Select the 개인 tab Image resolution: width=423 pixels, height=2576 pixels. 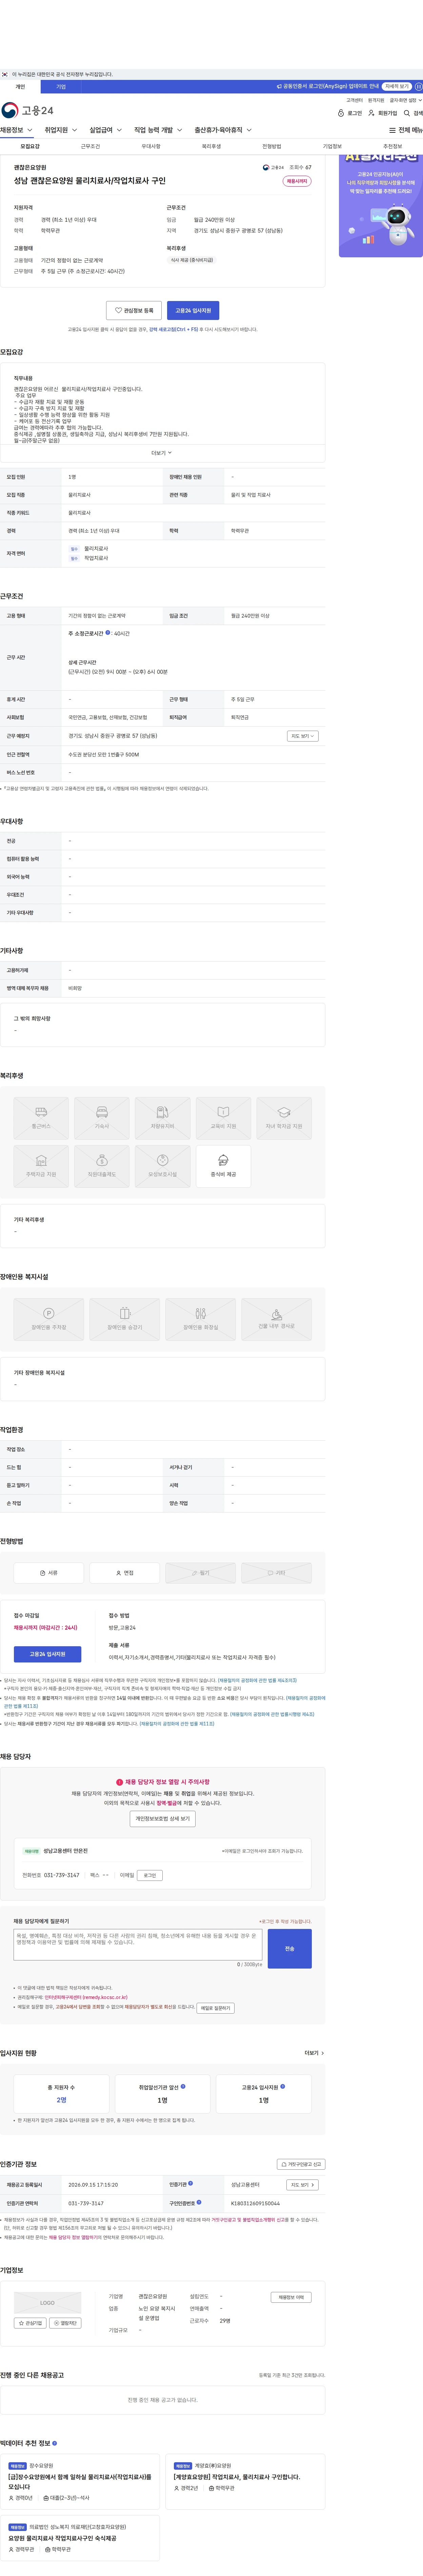point(20,87)
